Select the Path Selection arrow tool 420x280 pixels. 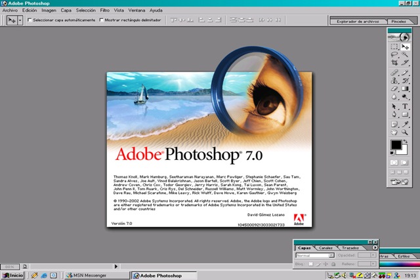(394, 106)
